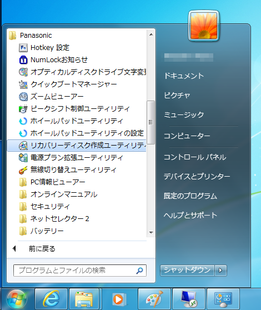Open ピークシフト制御ユーティリティ icon

(23, 109)
